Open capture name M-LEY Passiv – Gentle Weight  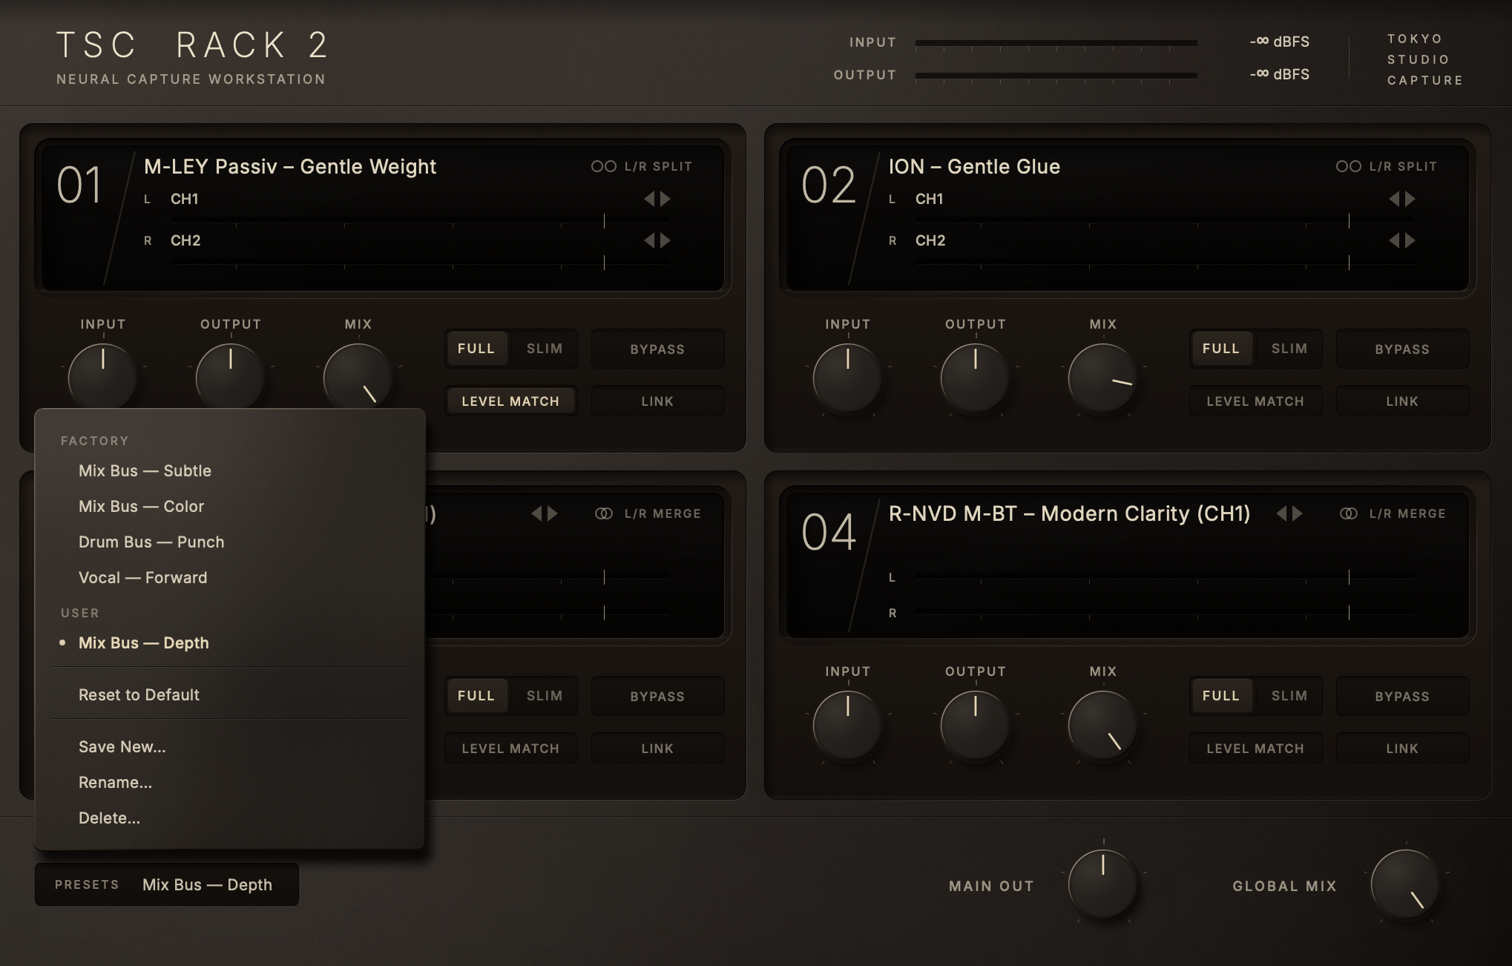(x=290, y=166)
